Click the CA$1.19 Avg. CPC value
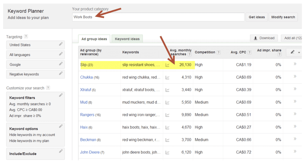This screenshot has height=164, width=307. pos(243,65)
